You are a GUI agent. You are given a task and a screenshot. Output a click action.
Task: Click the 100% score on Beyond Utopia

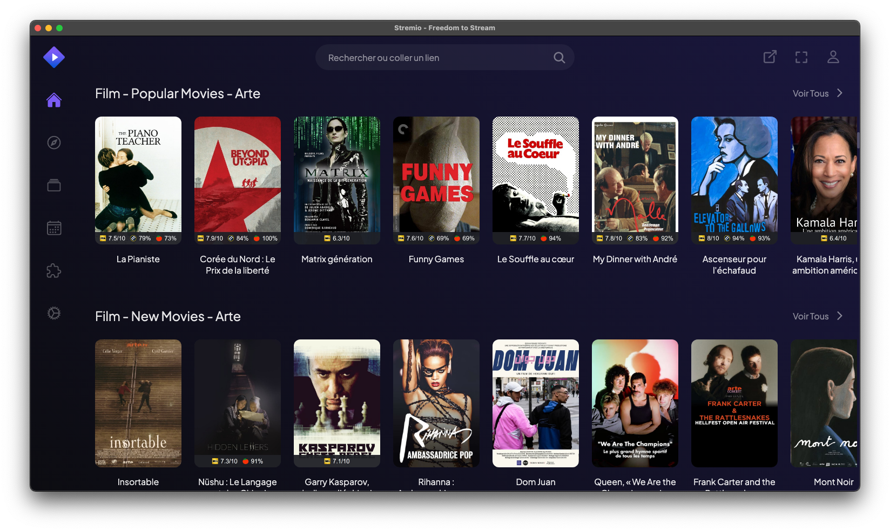(x=269, y=238)
